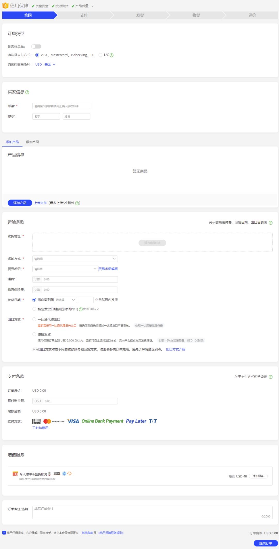The height and width of the screenshot is (549, 279).
Task: Click the 物流保险费 amount input field
Action: (80, 290)
